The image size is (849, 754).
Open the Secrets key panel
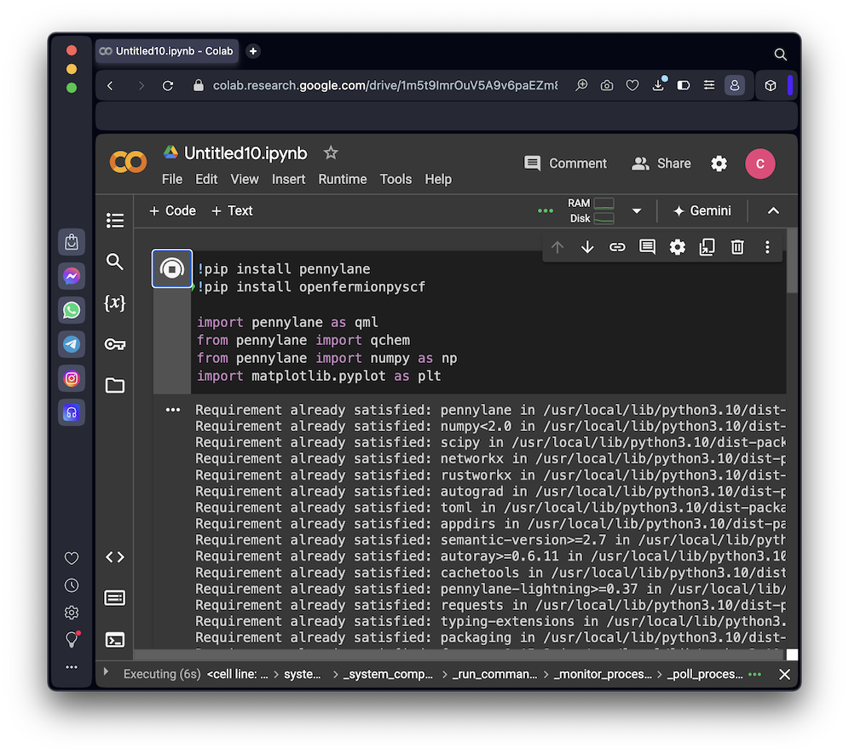115,344
